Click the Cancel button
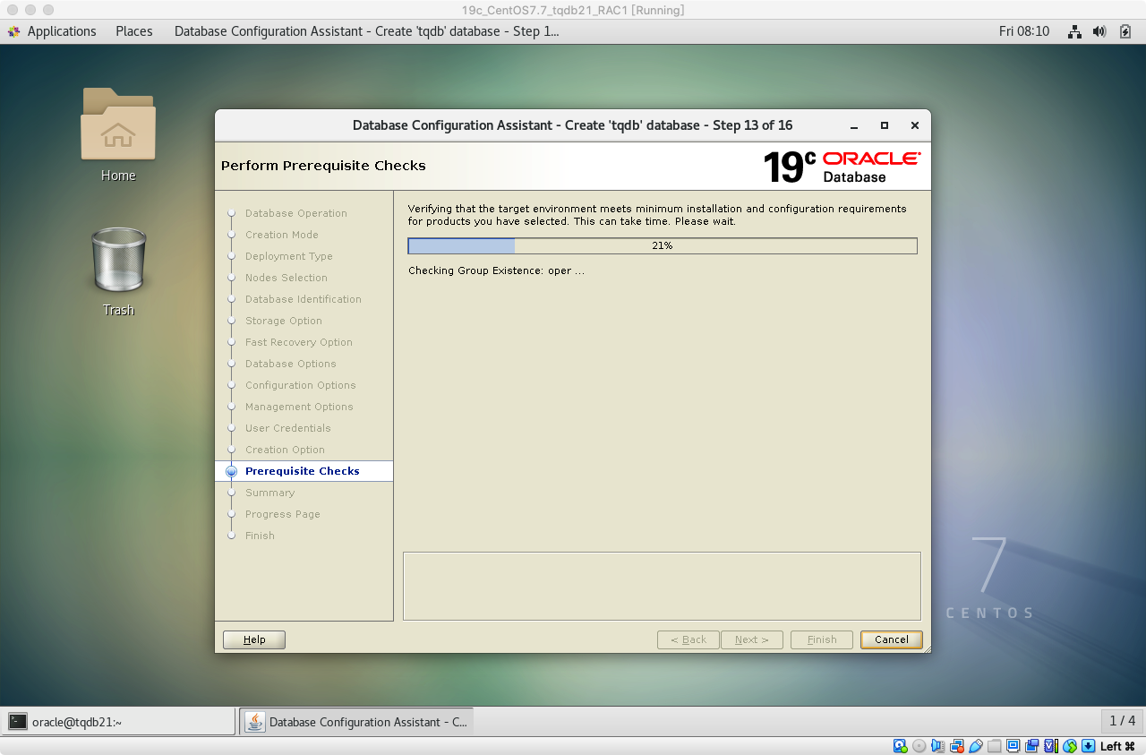Viewport: 1146px width, 755px height. point(892,639)
